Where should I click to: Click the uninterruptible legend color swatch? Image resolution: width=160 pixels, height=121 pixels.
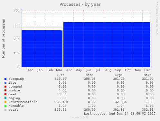(x=5, y=102)
